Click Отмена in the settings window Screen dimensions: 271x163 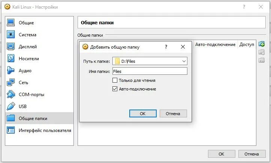pyautogui.click(x=252, y=154)
